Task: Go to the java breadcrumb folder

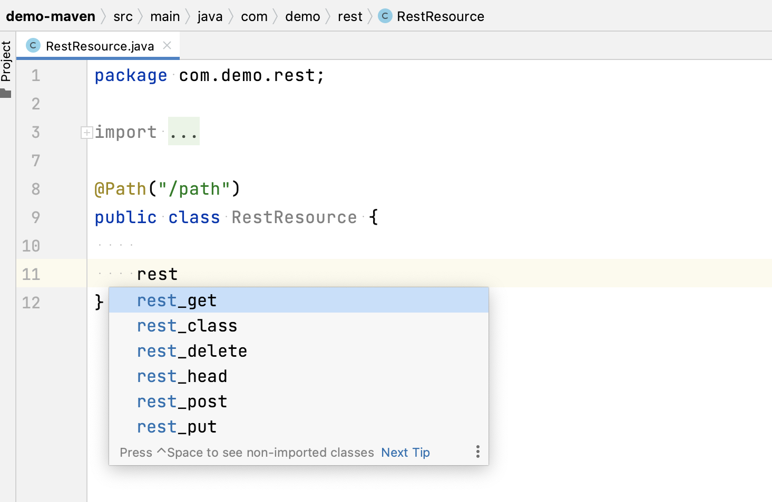Action: [210, 16]
